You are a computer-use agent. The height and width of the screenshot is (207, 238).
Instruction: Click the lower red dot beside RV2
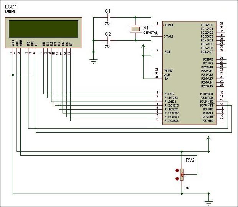pos(177,179)
